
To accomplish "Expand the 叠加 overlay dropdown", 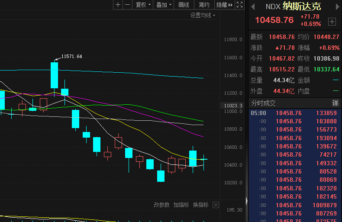I will point(164,5).
